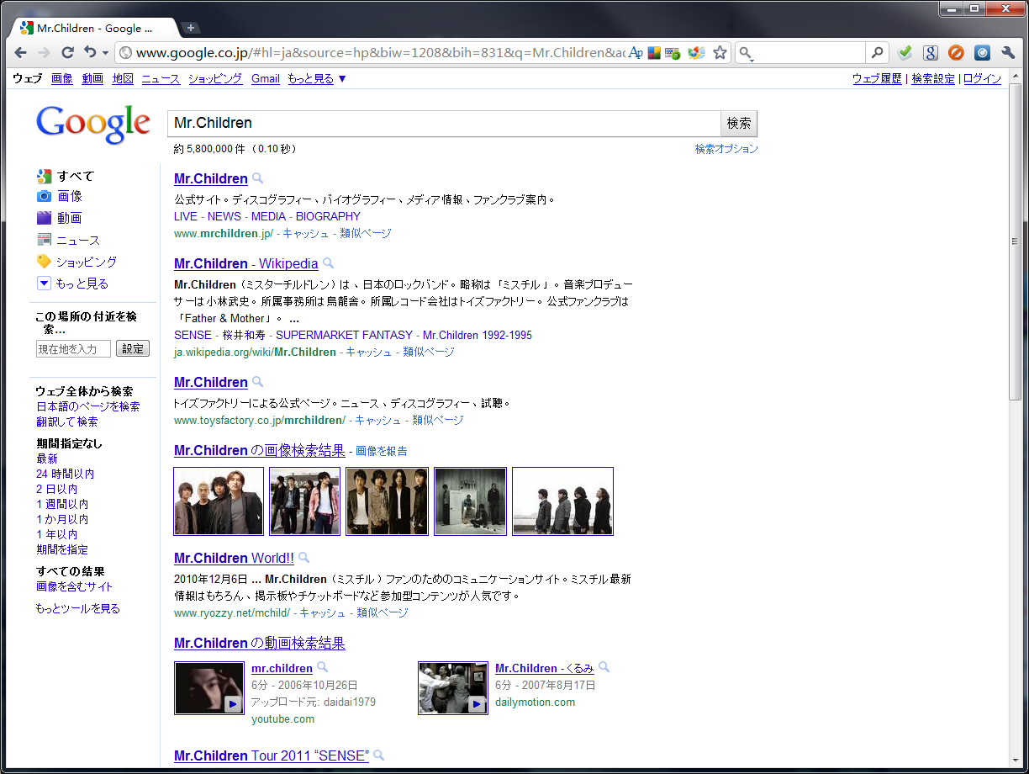Viewport: 1029px width, 774px height.
Task: Open the first Mr.Children image thumbnail
Action: pos(219,501)
